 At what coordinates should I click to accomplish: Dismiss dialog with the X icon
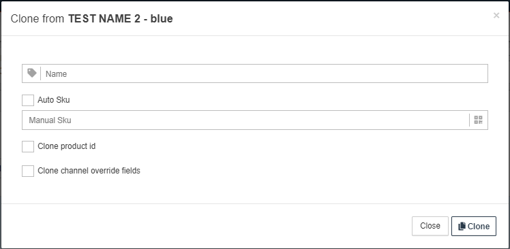tap(496, 15)
